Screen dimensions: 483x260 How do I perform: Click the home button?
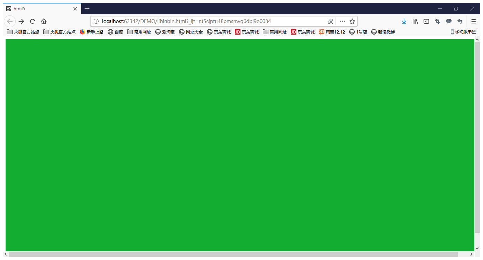(43, 21)
